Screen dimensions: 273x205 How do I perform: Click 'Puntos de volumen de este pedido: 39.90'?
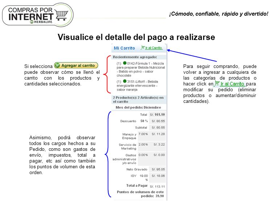140,194
